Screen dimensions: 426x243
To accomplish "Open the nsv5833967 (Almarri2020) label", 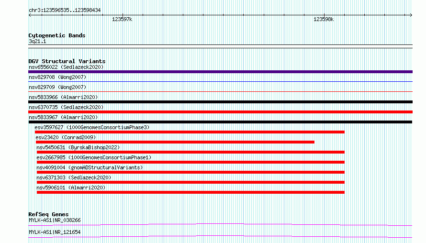I will [63, 117].
